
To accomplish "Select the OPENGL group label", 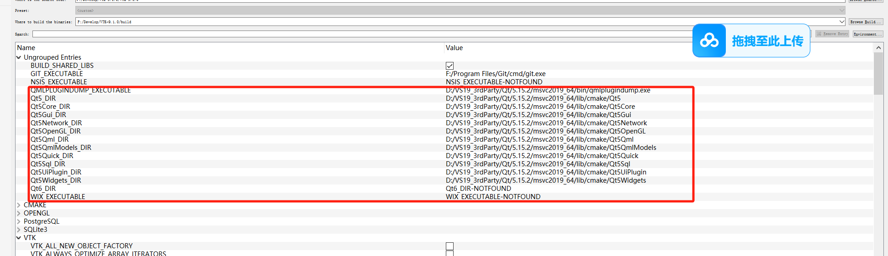I will 37,213.
